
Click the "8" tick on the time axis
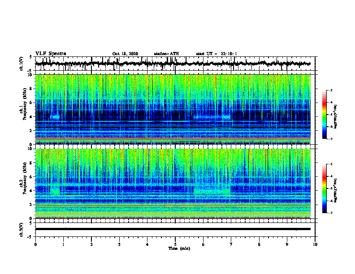259,244
